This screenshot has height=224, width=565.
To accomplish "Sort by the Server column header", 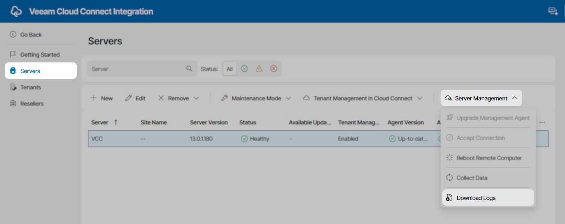I will coord(100,122).
